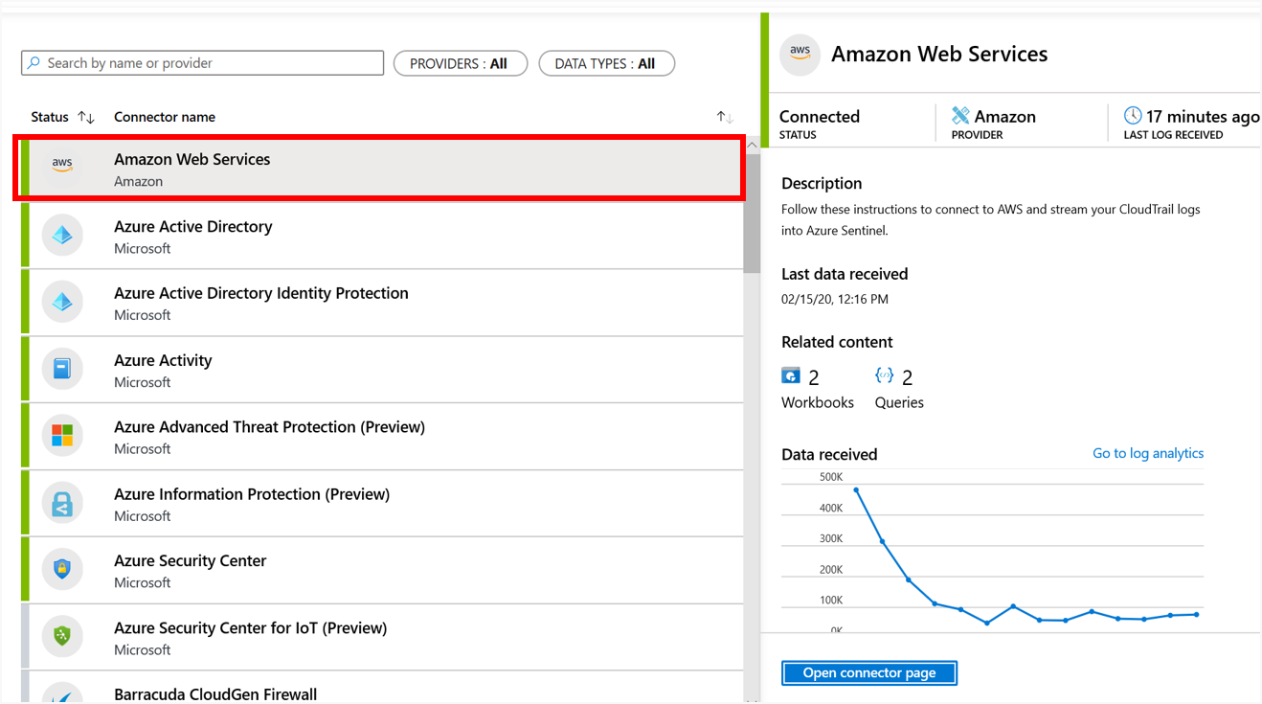
Task: Go to log analytics
Action: click(x=1148, y=453)
